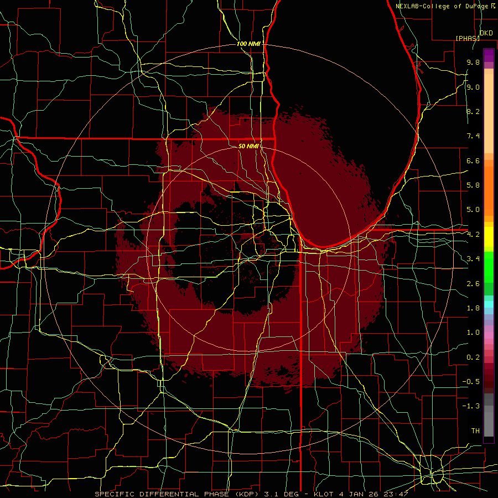Image resolution: width=498 pixels, height=498 pixels.
Task: Click the 1.8 legend value
Action: click(473, 308)
